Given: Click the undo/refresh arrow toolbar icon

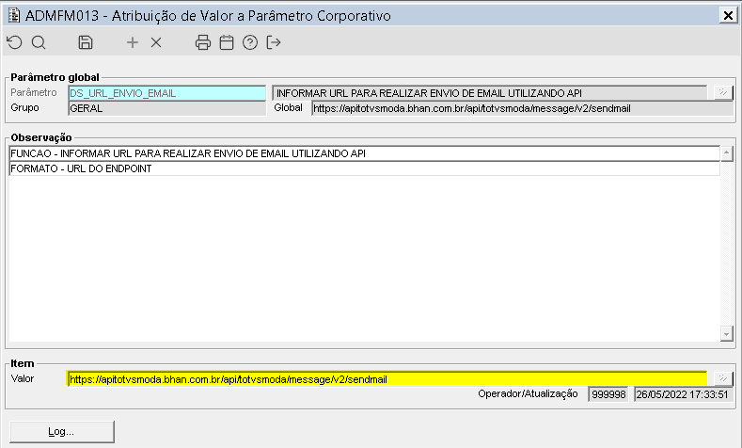Looking at the screenshot, I should coord(15,42).
